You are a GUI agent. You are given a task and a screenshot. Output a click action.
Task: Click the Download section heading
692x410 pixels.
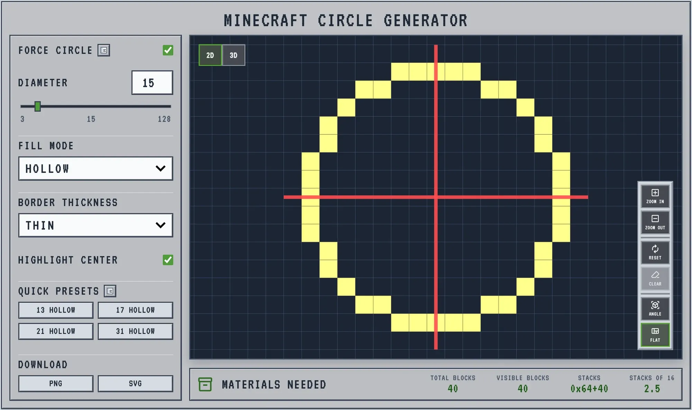click(x=43, y=365)
